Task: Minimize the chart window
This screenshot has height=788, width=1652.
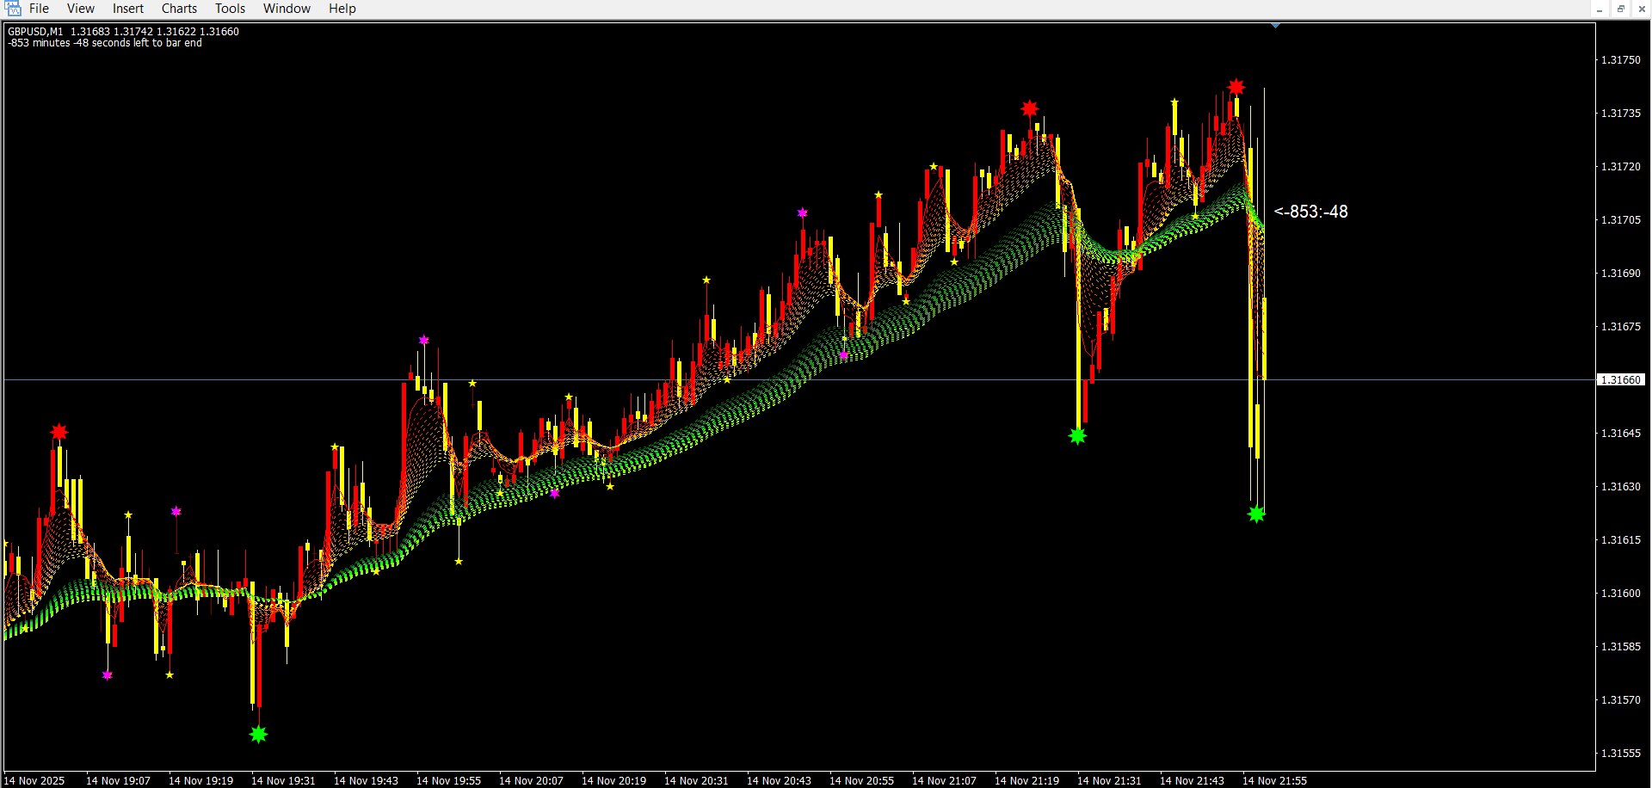Action: pos(1600,9)
